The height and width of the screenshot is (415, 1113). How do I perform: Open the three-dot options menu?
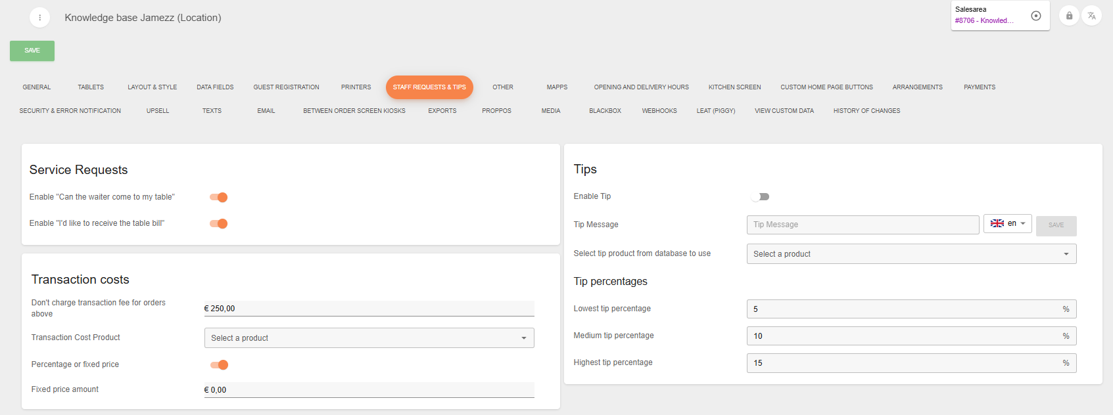click(x=40, y=18)
